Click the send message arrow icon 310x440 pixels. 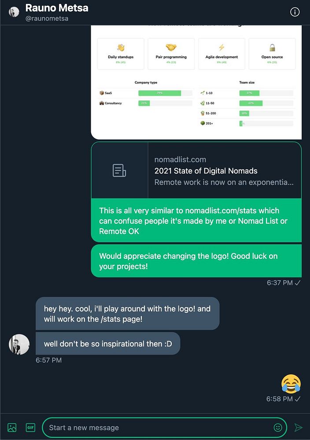299,427
